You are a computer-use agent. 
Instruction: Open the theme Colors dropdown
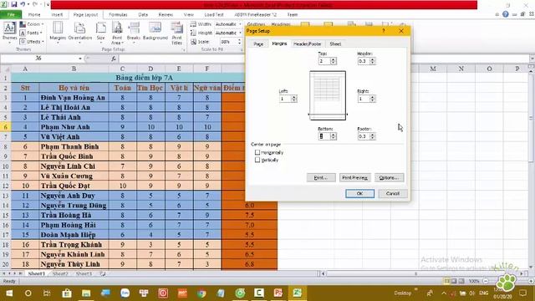(x=32, y=24)
